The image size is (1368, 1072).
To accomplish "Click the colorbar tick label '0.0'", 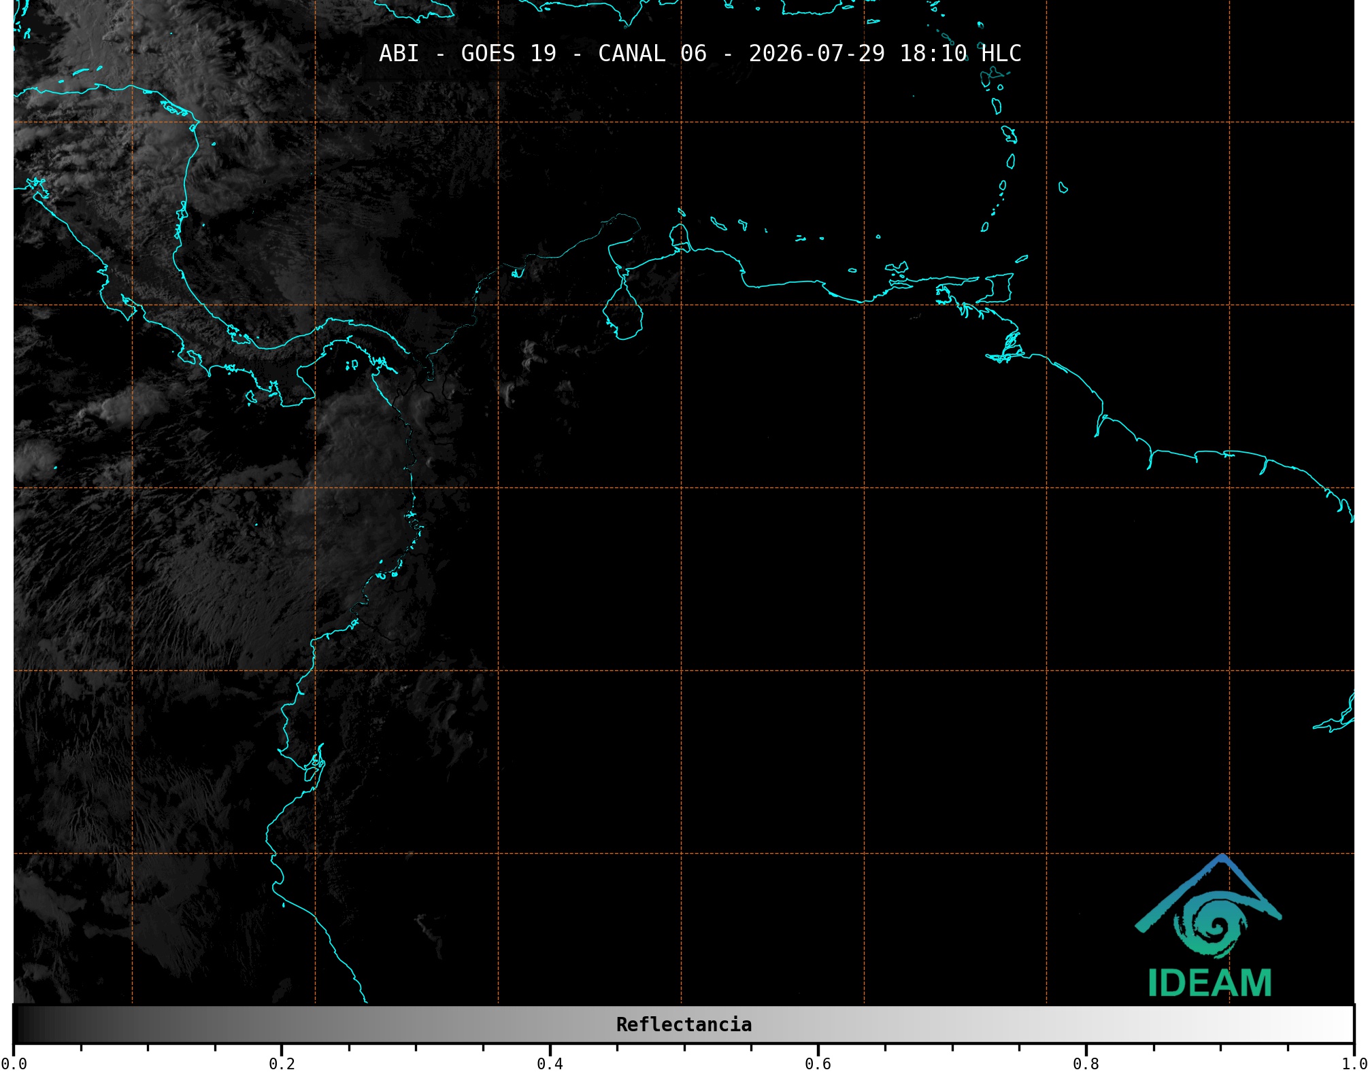I will click(14, 1064).
